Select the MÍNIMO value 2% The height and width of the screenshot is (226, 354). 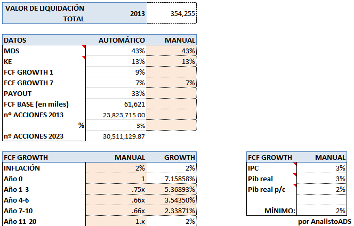click(321, 211)
